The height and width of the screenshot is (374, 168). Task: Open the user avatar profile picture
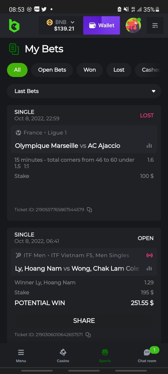click(x=133, y=26)
